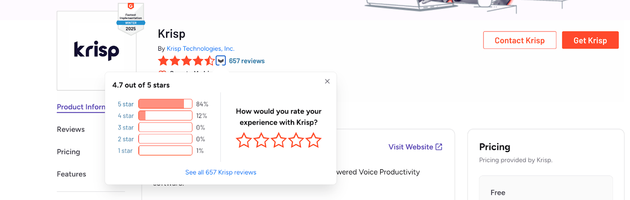Viewport: 630px width, 200px height.
Task: Open the See all 657 Krisp reviews link
Action: tap(220, 172)
